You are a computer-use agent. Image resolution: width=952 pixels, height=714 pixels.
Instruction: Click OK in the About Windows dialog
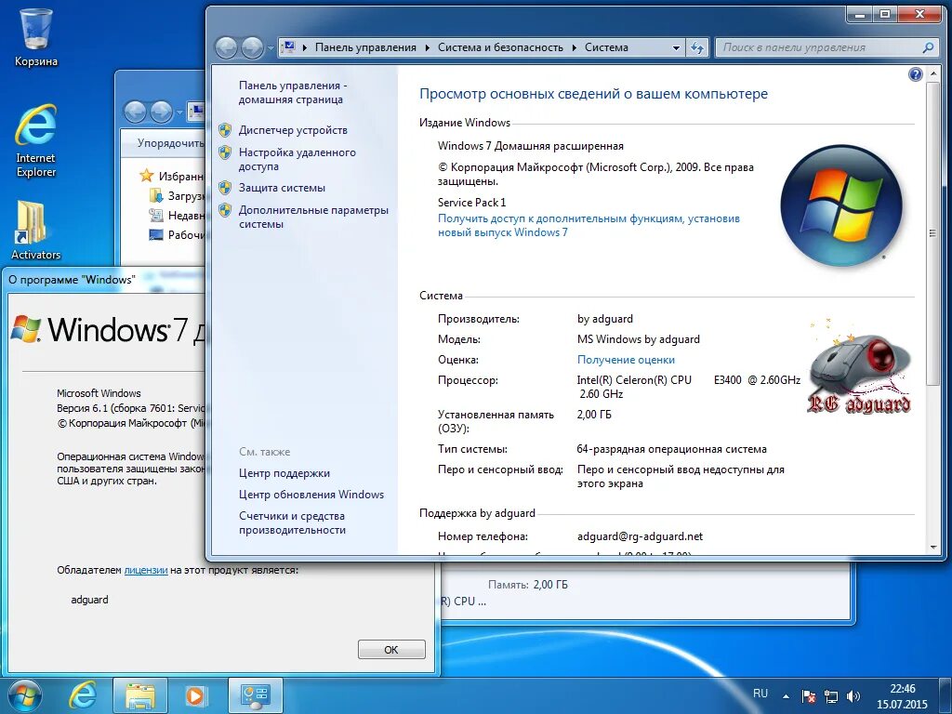(x=391, y=650)
